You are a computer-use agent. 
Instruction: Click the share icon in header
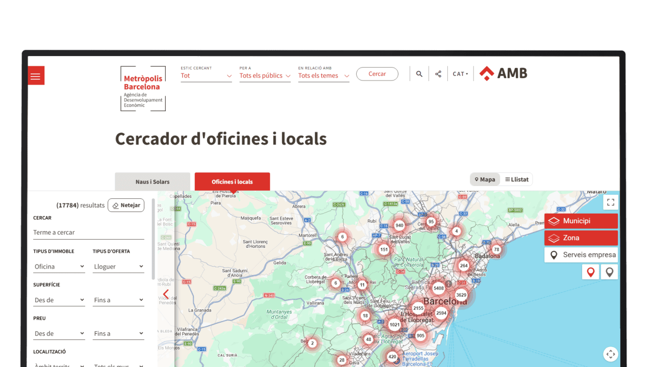click(438, 74)
